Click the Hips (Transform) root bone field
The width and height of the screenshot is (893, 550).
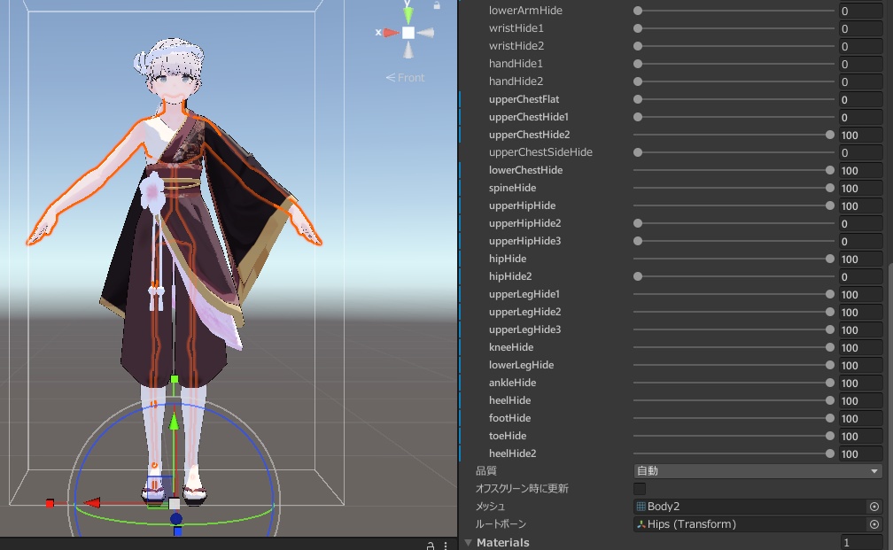(x=751, y=523)
